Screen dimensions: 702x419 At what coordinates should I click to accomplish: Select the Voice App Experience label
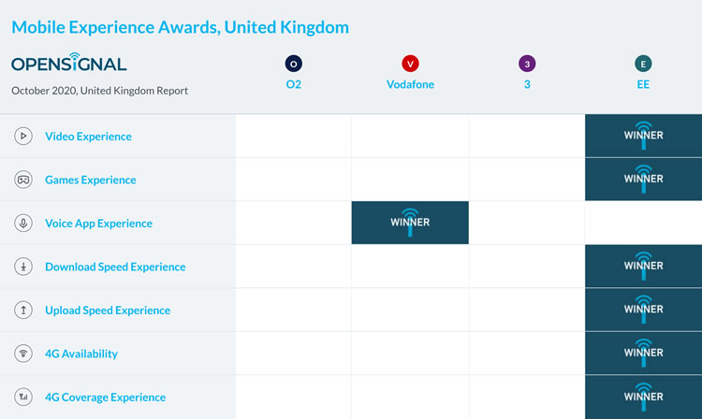coord(98,224)
